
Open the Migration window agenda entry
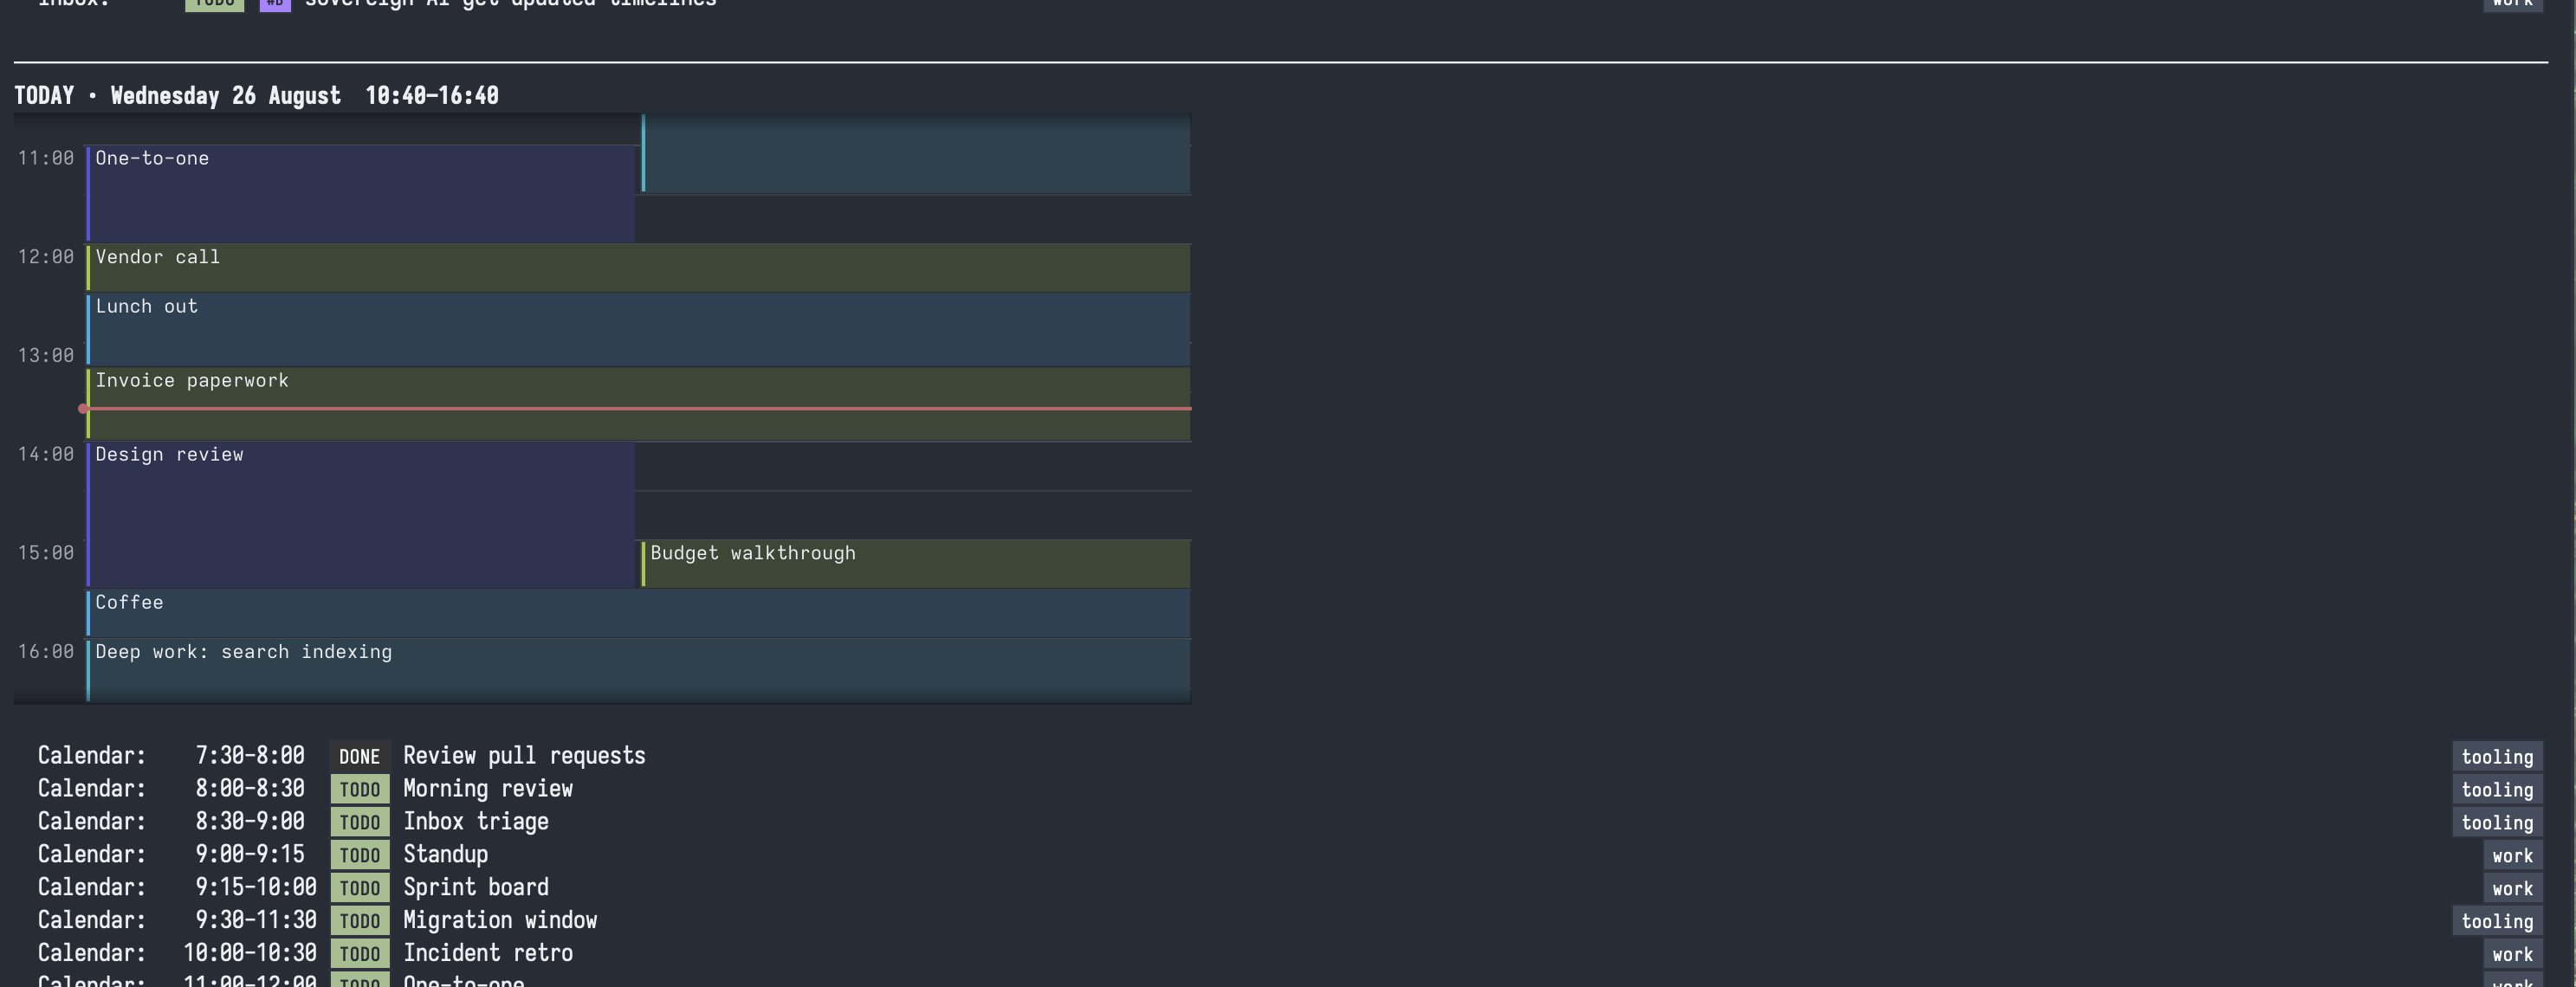[x=500, y=920]
